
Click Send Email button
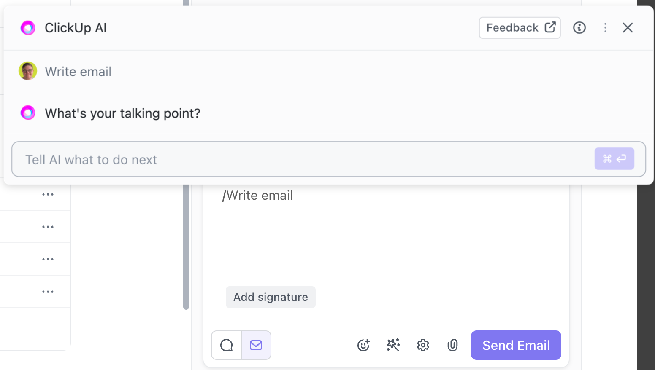click(x=516, y=345)
